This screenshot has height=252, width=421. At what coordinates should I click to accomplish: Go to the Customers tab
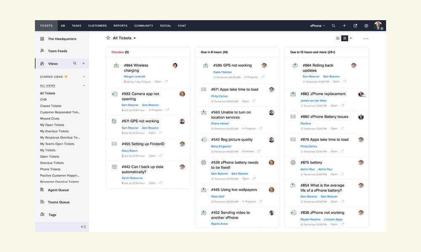tap(98, 26)
